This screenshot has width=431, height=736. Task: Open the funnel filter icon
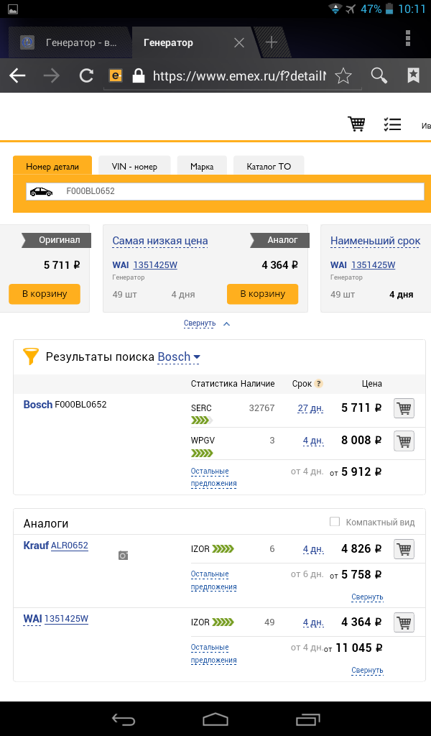[31, 356]
